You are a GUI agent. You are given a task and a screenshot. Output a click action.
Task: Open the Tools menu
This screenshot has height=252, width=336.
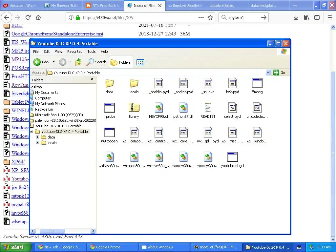[x=91, y=52]
